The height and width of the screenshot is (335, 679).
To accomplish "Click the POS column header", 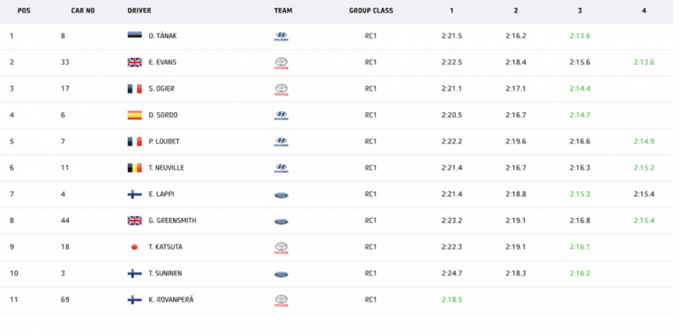I will (x=25, y=11).
